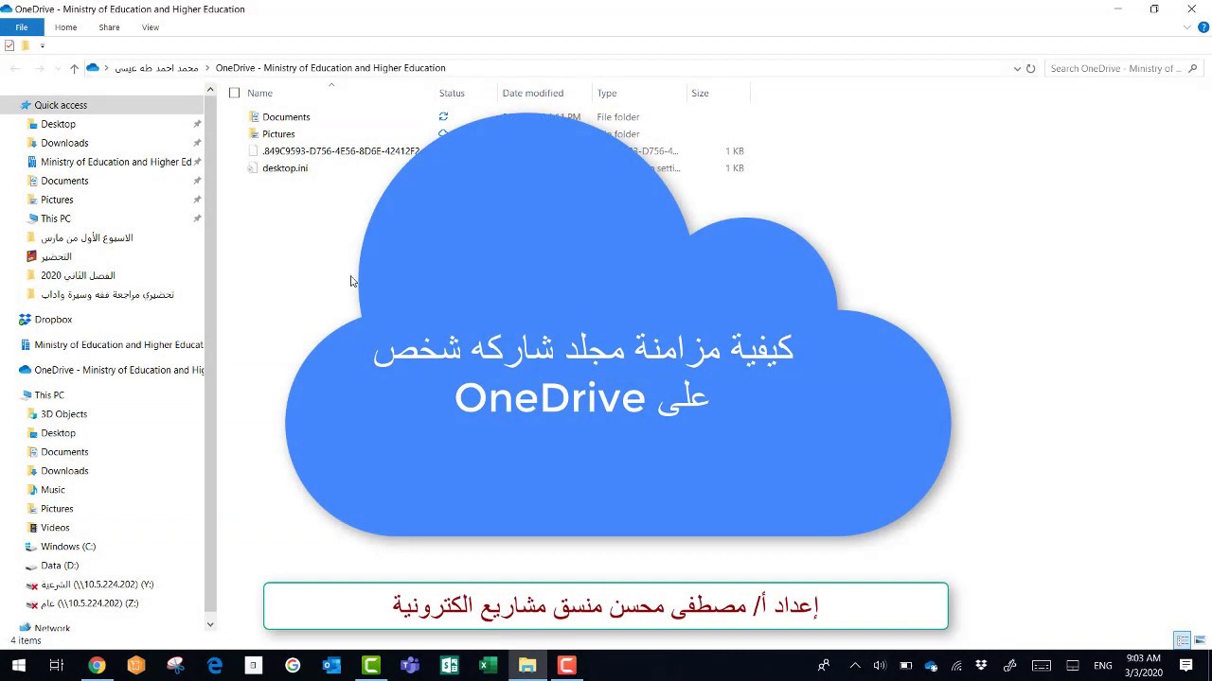Click the OneDrive cloud icon in address bar
This screenshot has width=1212, height=681.
pyautogui.click(x=93, y=68)
